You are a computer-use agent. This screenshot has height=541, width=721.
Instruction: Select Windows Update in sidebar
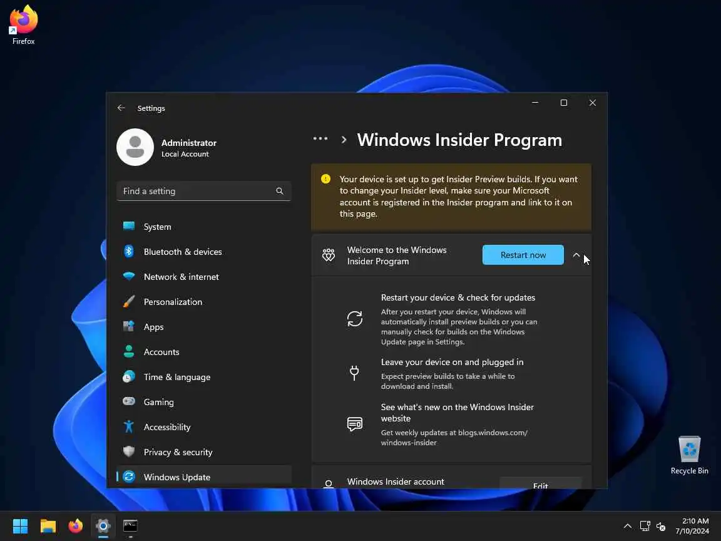click(203, 477)
